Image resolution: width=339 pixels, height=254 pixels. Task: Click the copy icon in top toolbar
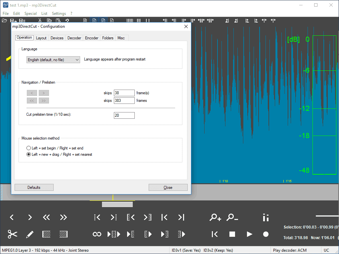tap(49, 21)
